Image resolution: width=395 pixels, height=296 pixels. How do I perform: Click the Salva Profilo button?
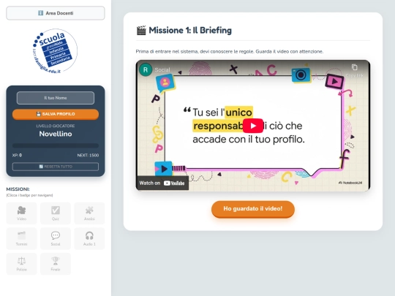[56, 114]
